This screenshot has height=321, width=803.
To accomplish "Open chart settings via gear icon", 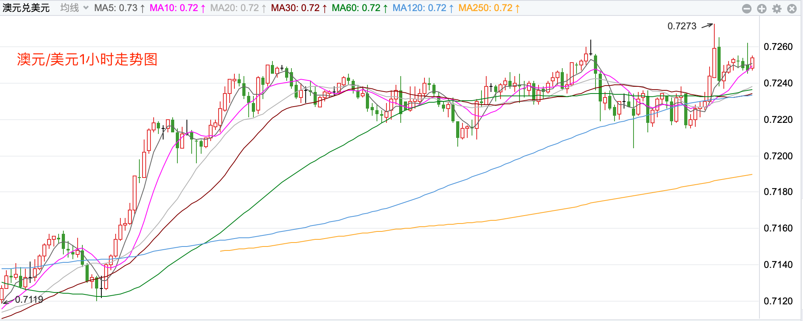I will click(776, 9).
